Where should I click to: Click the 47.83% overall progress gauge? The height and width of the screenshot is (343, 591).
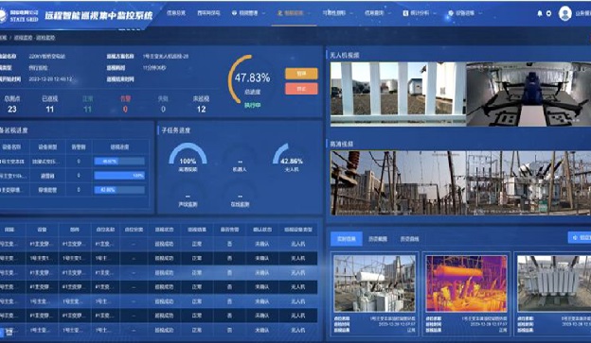tap(251, 79)
